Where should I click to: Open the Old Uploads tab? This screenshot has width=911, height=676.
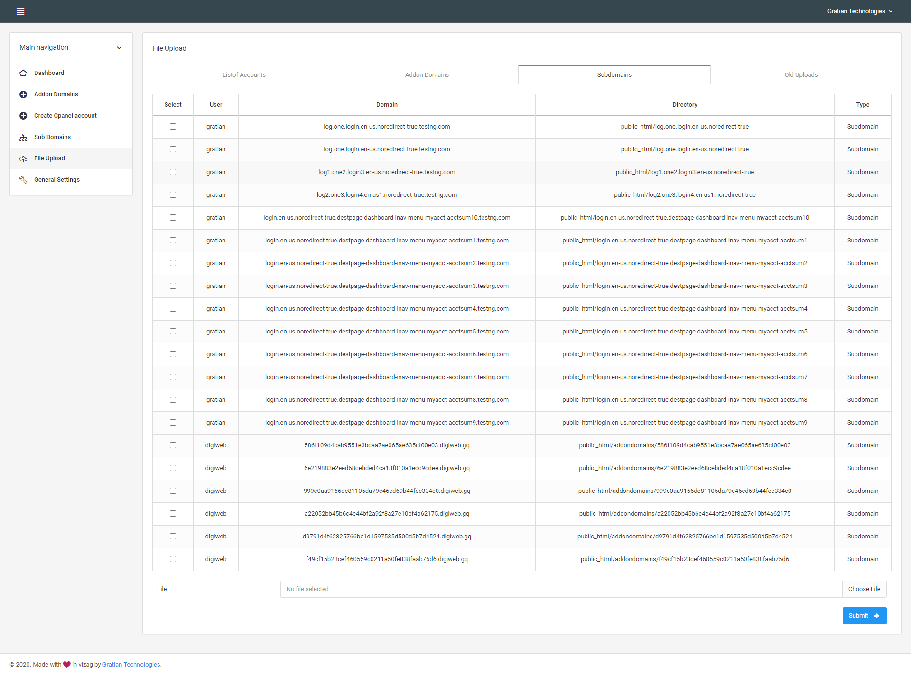800,75
